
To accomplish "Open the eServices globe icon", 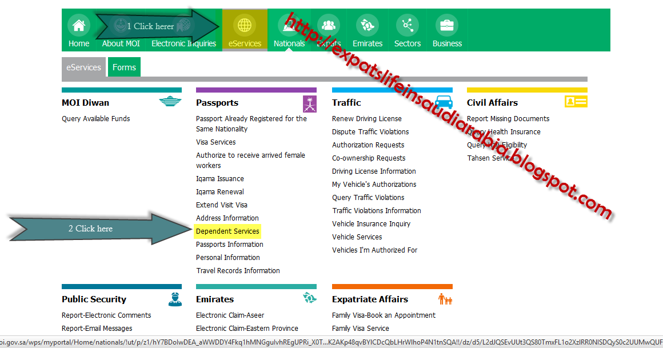I will point(245,25).
